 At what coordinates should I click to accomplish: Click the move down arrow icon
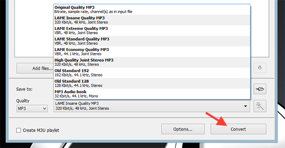pyautogui.click(x=260, y=68)
